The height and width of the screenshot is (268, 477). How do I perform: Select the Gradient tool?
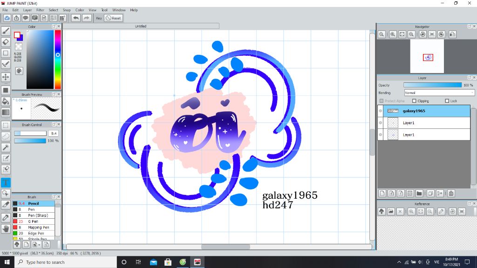(6, 113)
